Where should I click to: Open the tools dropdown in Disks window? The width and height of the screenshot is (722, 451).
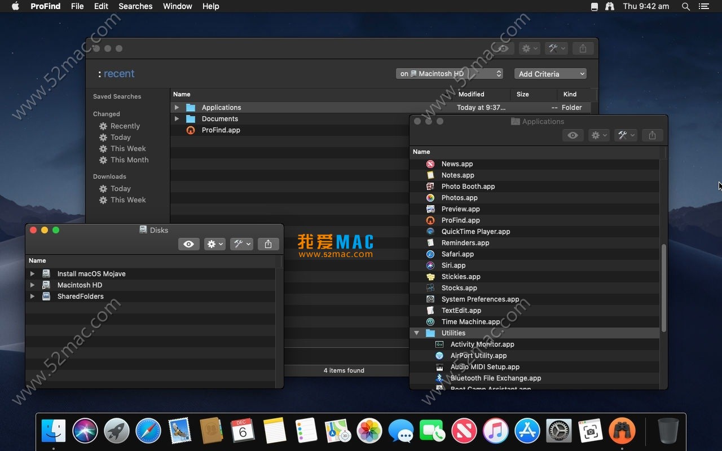(241, 244)
